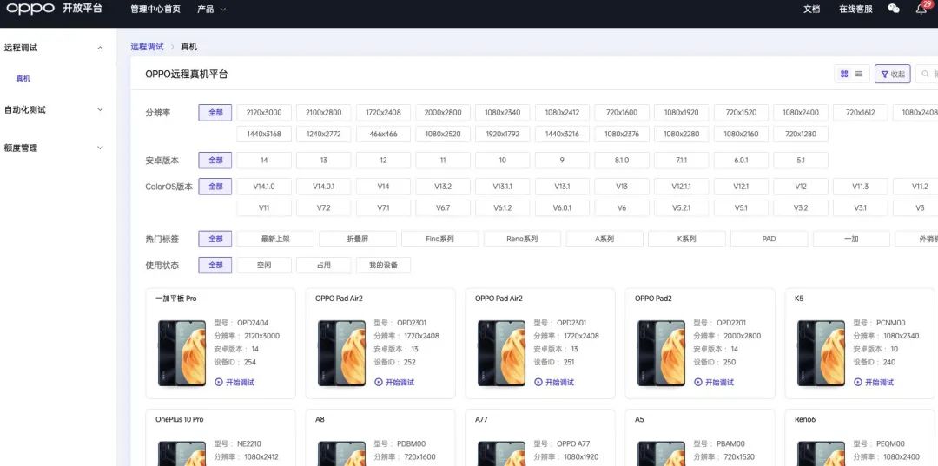Image resolution: width=938 pixels, height=466 pixels.
Task: Switch to list view icon
Action: 858,74
